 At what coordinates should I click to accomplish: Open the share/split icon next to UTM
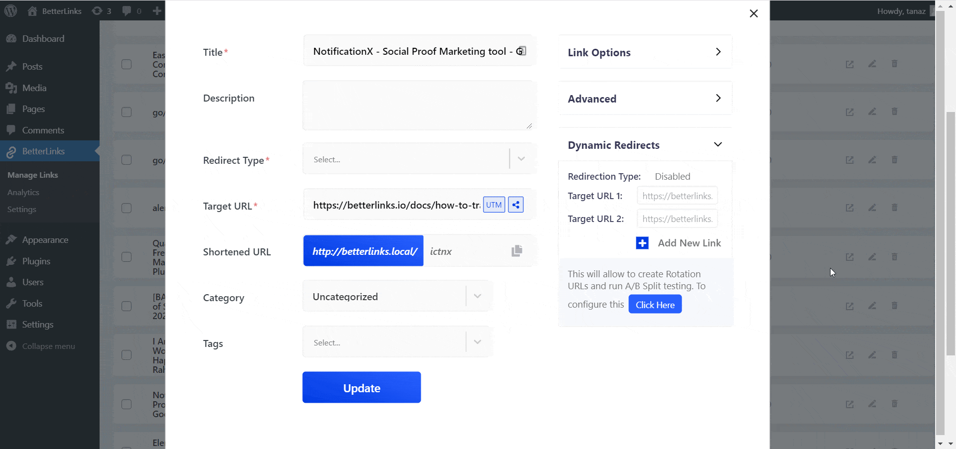(516, 205)
